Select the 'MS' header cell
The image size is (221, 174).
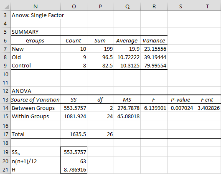[x=127, y=99]
